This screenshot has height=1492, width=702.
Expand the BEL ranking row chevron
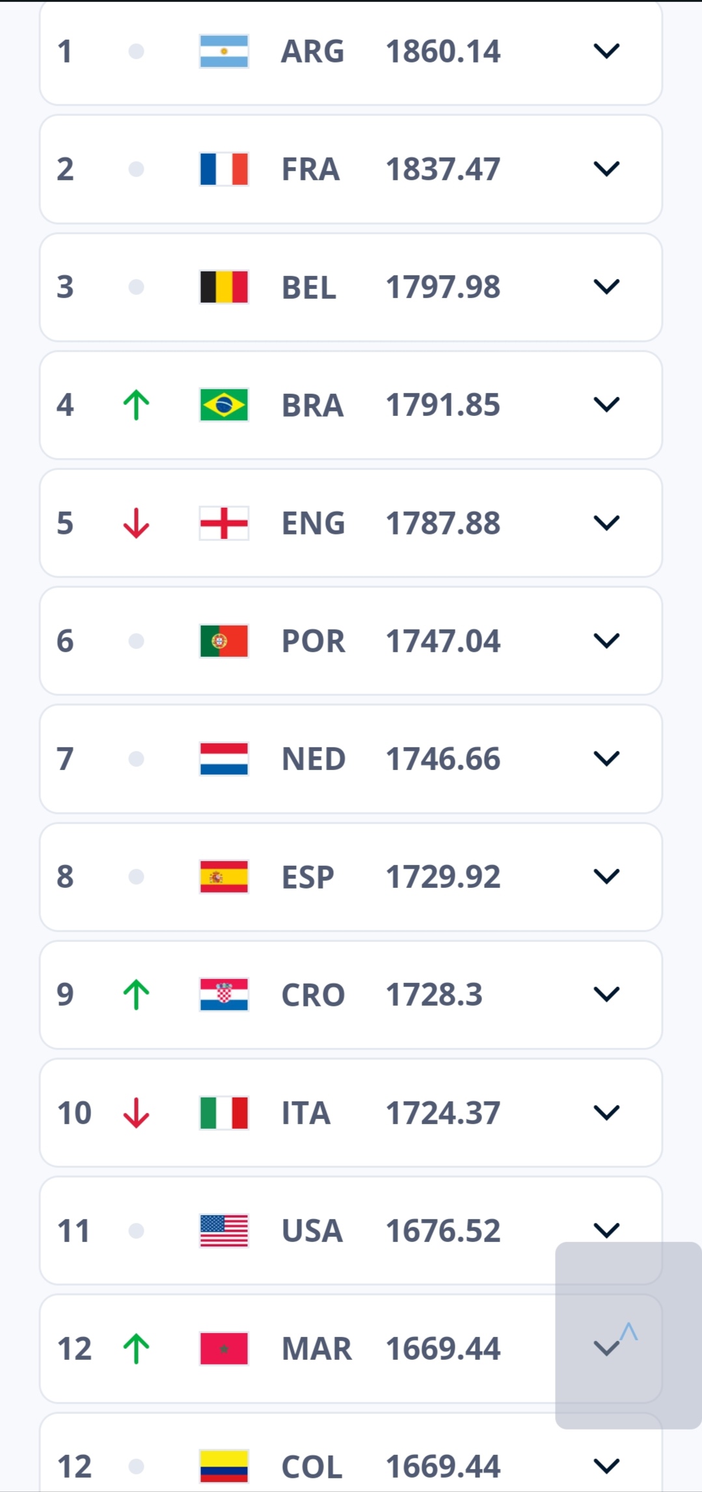(x=606, y=287)
